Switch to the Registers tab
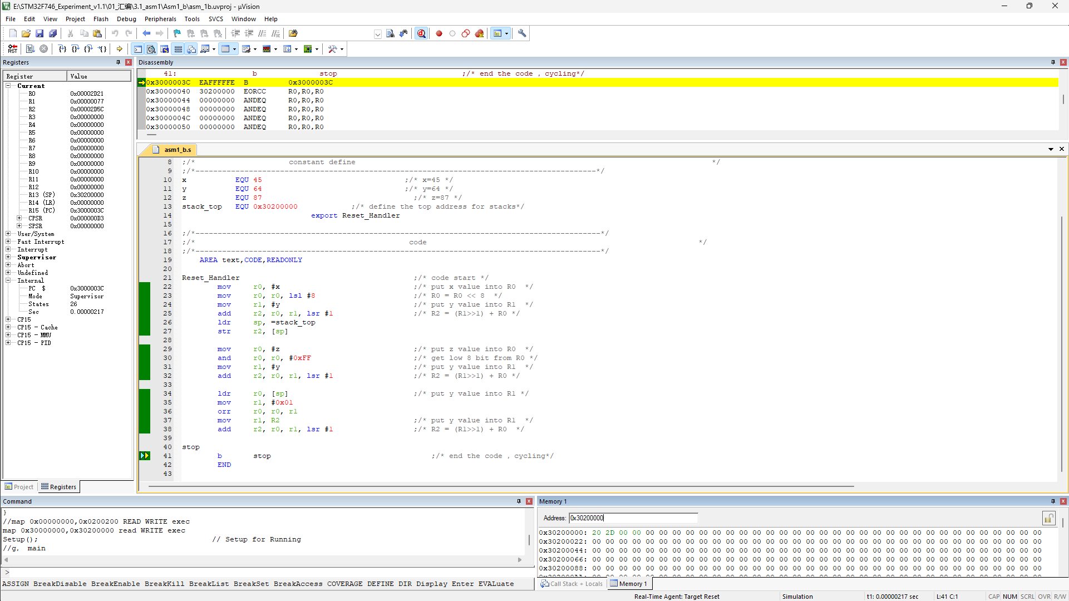This screenshot has height=601, width=1069. 59,487
